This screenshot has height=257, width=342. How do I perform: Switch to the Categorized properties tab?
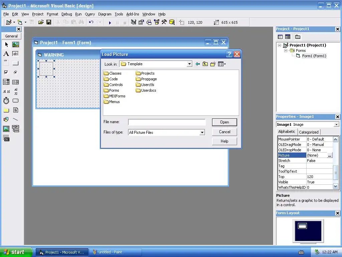click(309, 132)
